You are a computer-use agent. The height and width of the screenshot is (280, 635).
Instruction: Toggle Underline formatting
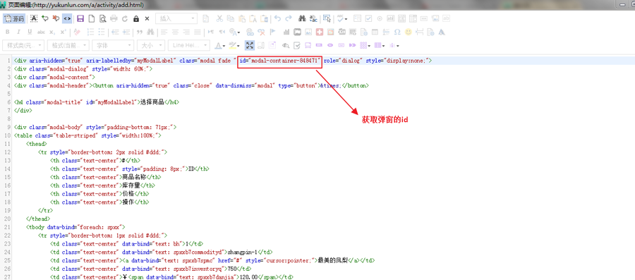30,32
